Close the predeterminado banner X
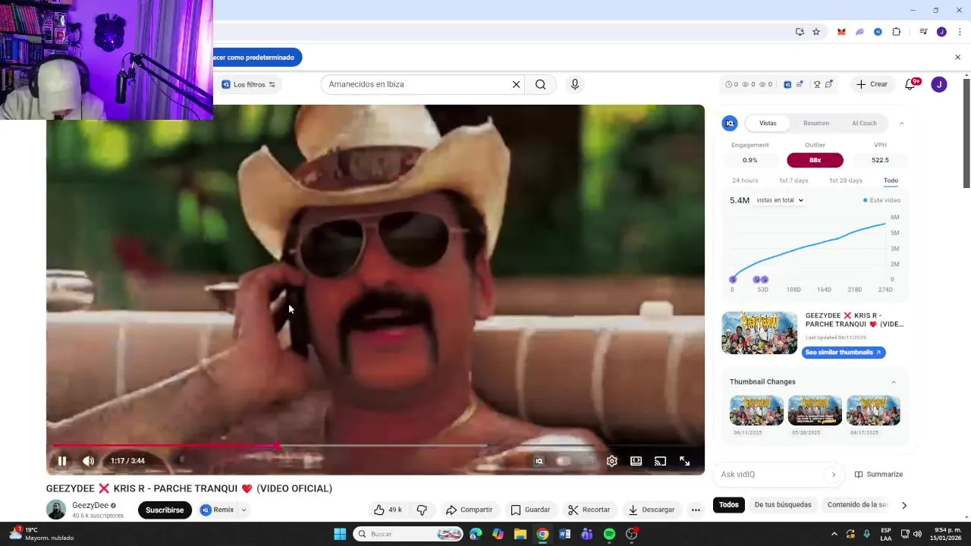The height and width of the screenshot is (546, 971). click(957, 57)
